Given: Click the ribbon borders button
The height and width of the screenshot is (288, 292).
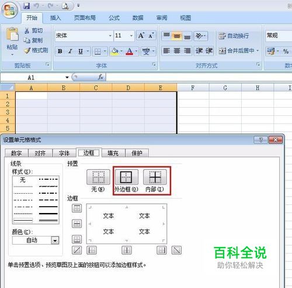Looking at the screenshot, I should click(x=98, y=52).
